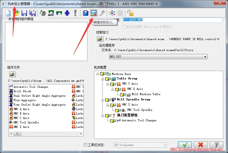Collapse the VMC X Axis tree node
This screenshot has height=153, width=228.
[112, 90]
